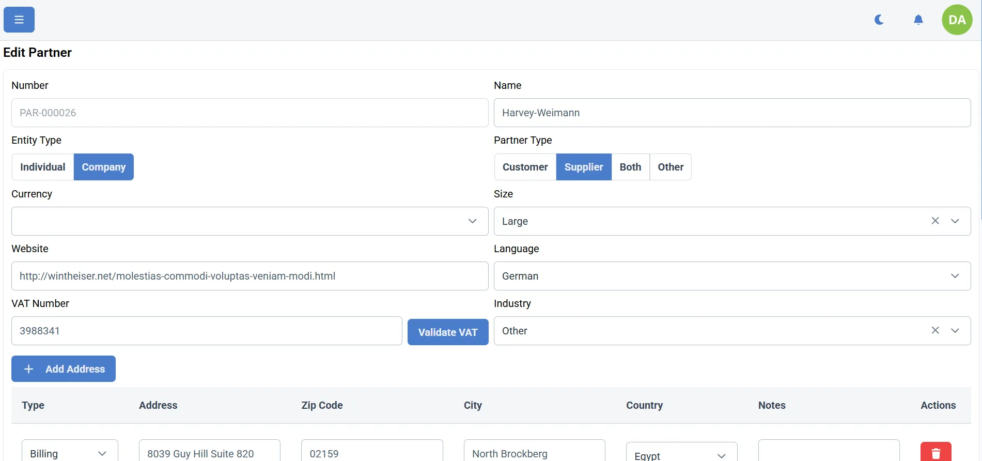Image resolution: width=982 pixels, height=461 pixels.
Task: Clear the Size field selection
Action: point(935,221)
